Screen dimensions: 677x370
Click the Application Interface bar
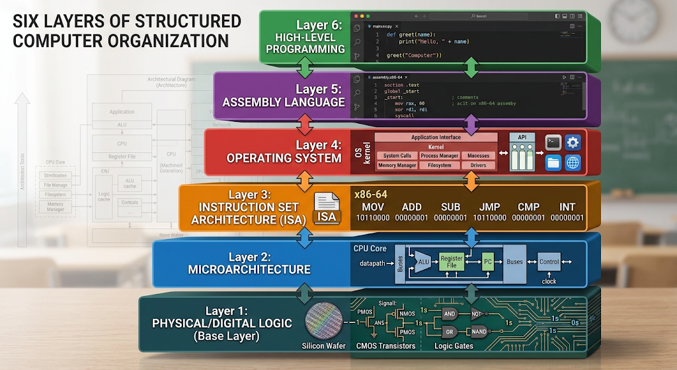tap(436, 137)
